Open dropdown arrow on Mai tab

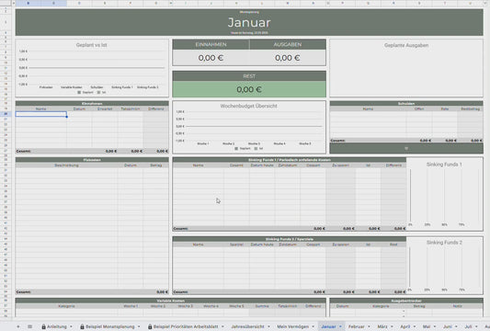(x=435, y=326)
